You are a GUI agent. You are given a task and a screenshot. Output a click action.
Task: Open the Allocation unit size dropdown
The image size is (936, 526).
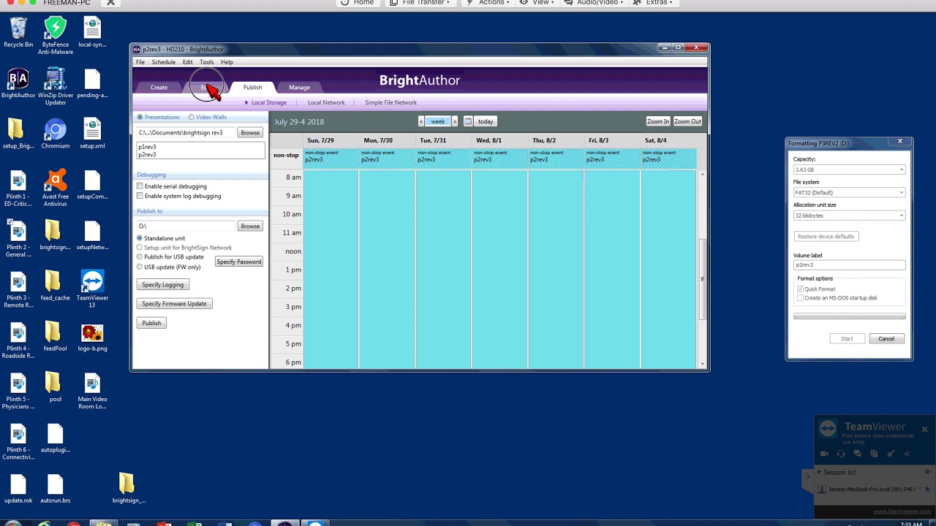pyautogui.click(x=849, y=216)
